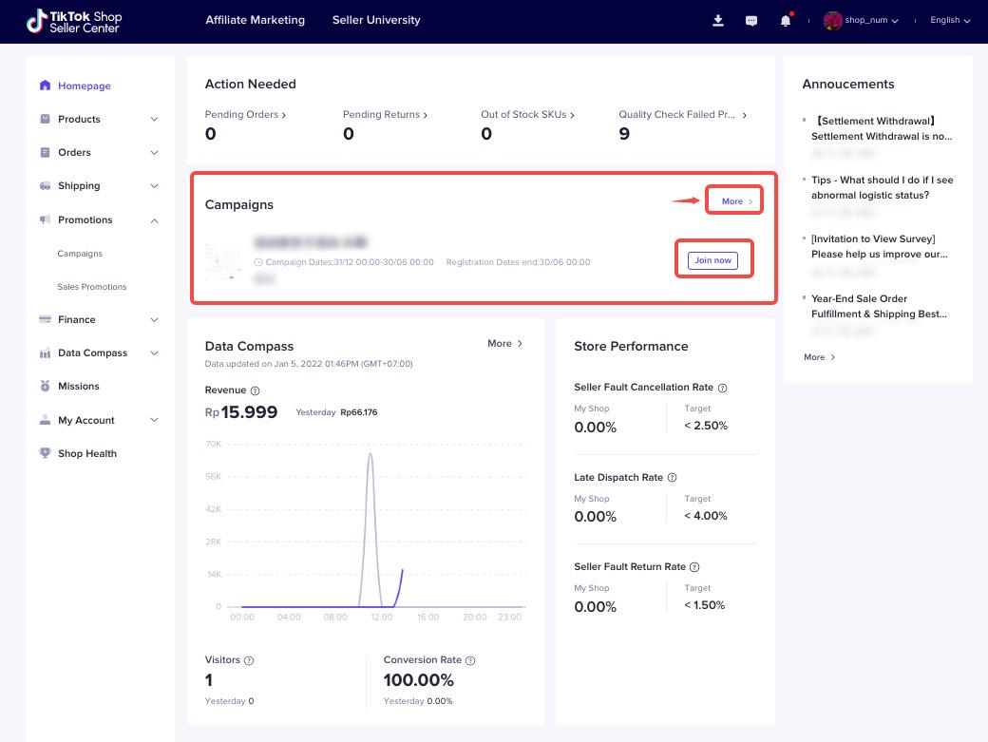Open the English language dropdown
Image resolution: width=988 pixels, height=742 pixels.
point(950,20)
